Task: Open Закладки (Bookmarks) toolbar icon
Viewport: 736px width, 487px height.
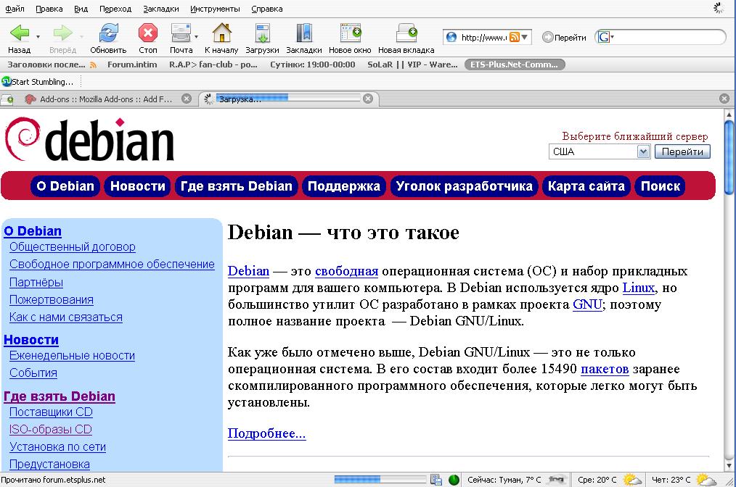Action: (303, 33)
